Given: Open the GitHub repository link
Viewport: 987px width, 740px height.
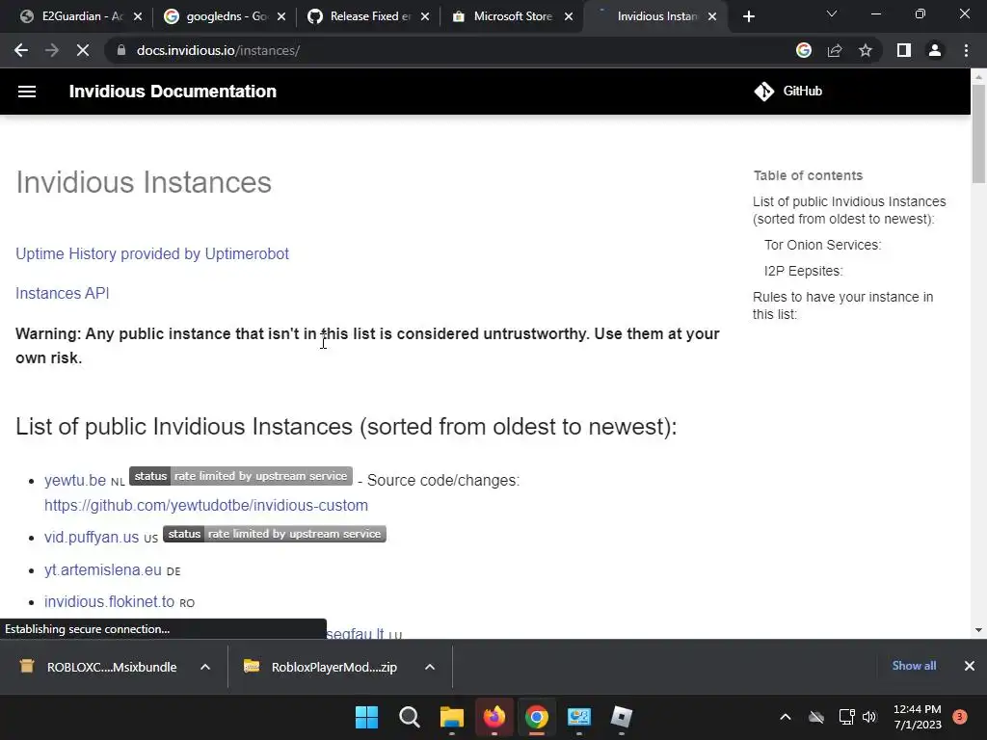Looking at the screenshot, I should click(x=788, y=92).
